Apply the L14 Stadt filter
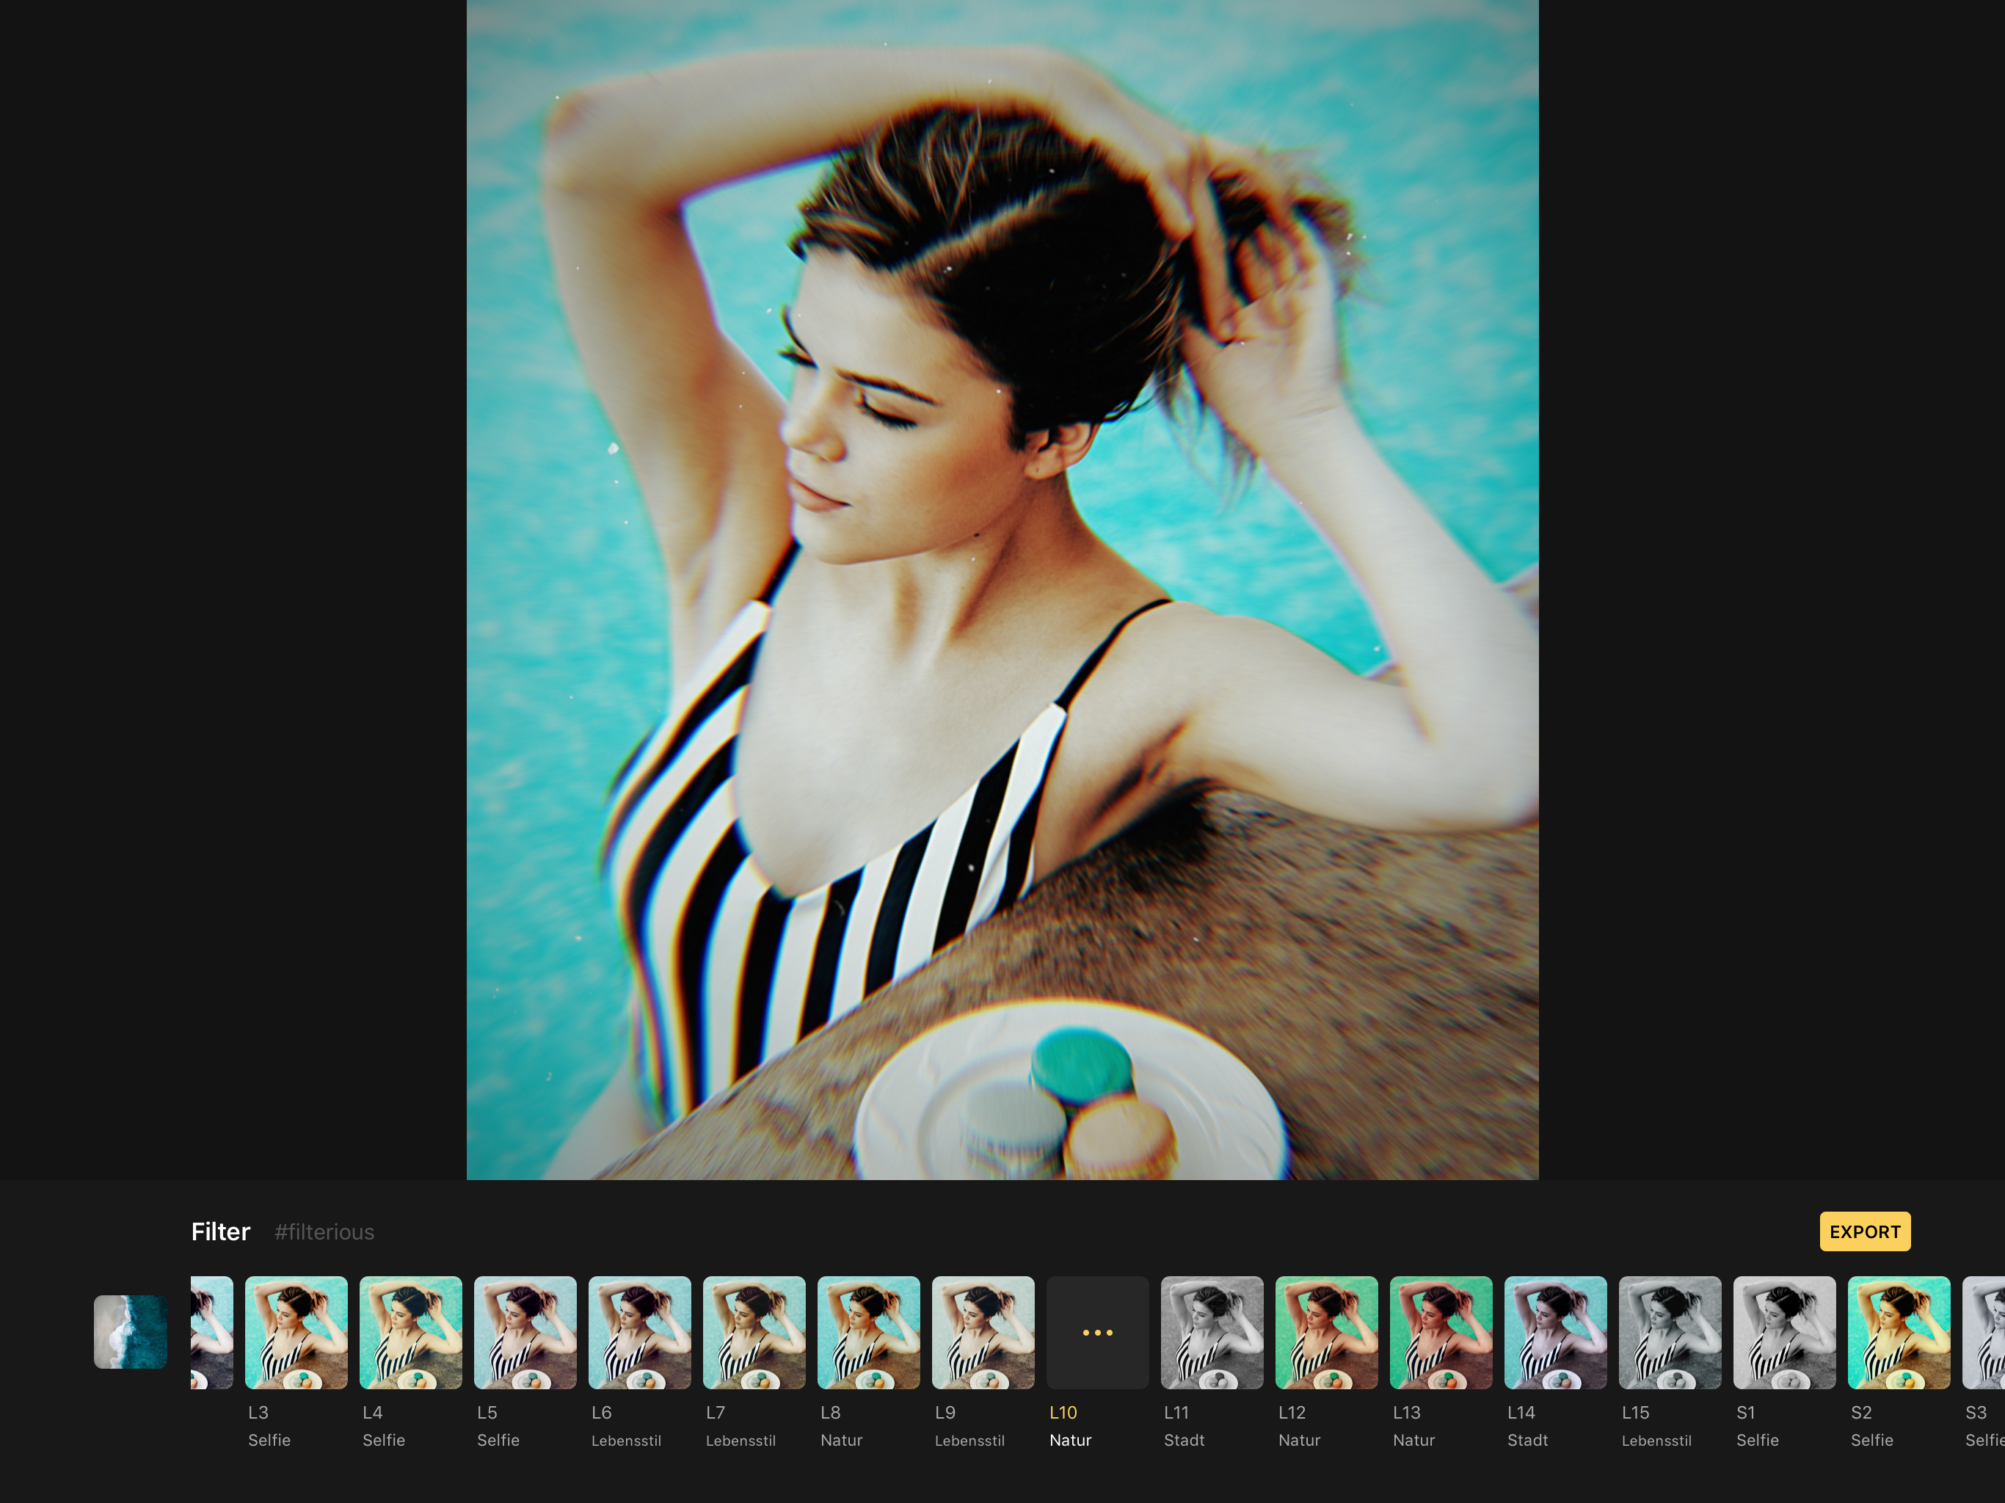This screenshot has height=1503, width=2005. (1554, 1332)
